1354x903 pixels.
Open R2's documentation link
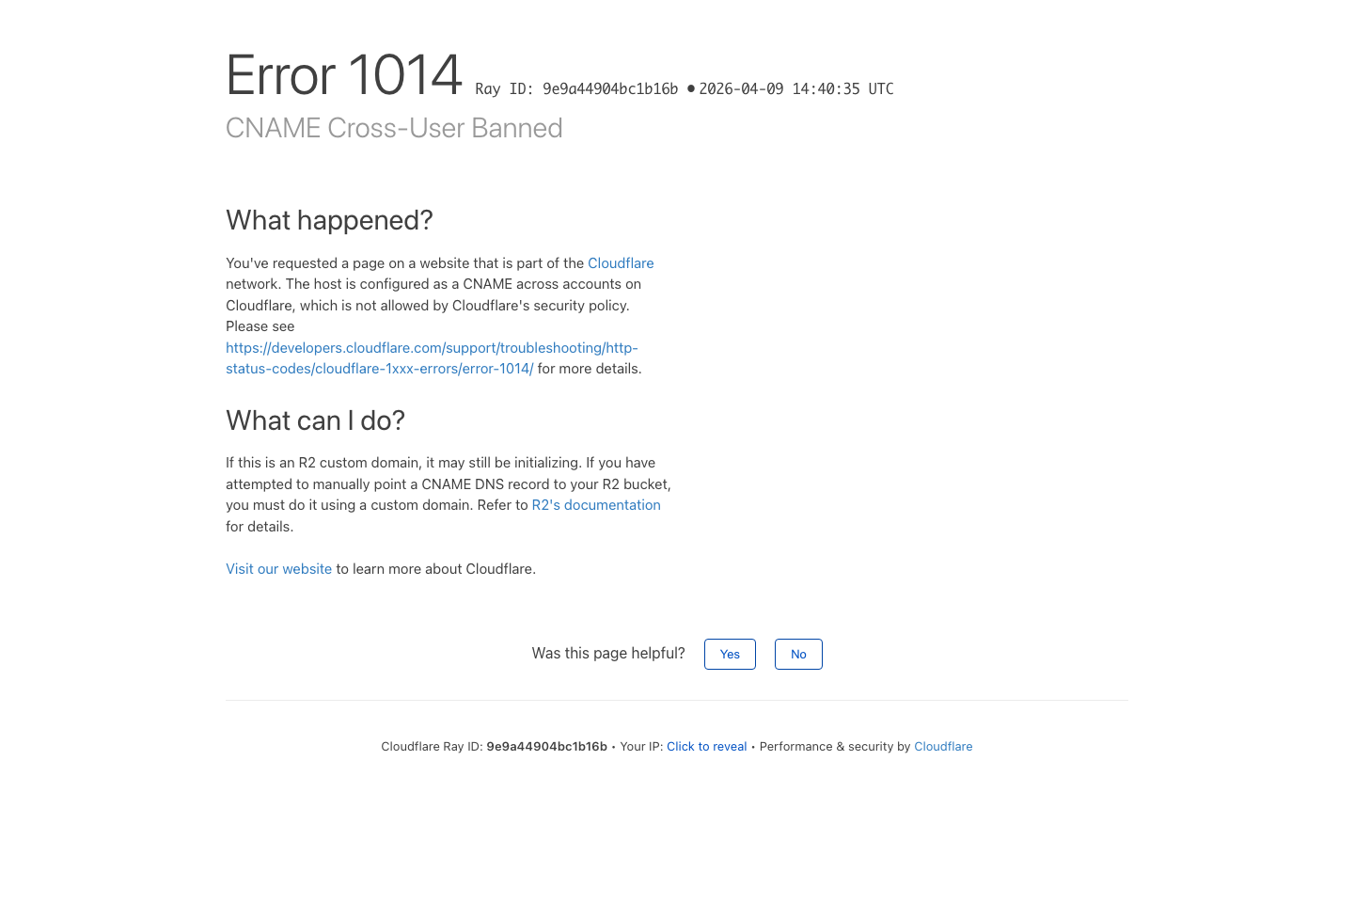[x=595, y=505]
